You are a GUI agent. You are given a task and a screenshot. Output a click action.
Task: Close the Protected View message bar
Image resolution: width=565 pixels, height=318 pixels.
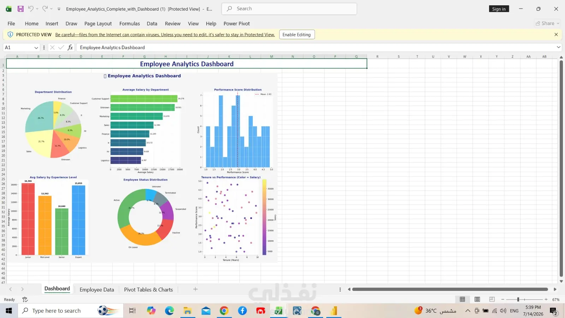click(556, 35)
